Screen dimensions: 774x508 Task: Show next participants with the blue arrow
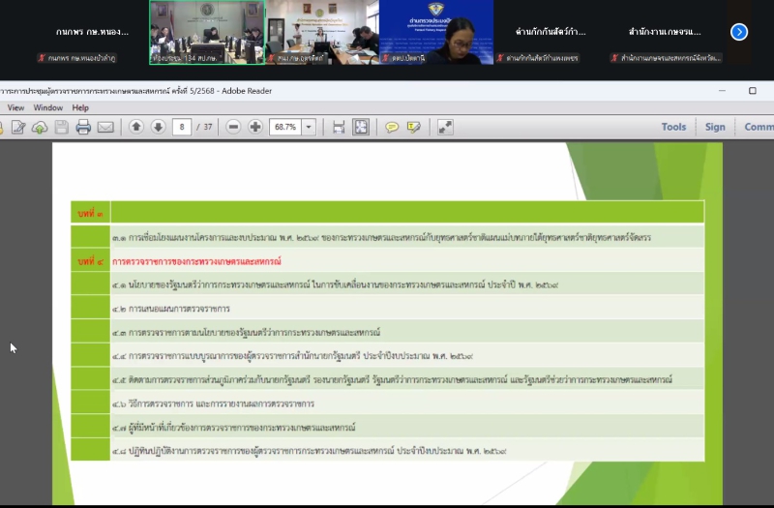pyautogui.click(x=739, y=32)
